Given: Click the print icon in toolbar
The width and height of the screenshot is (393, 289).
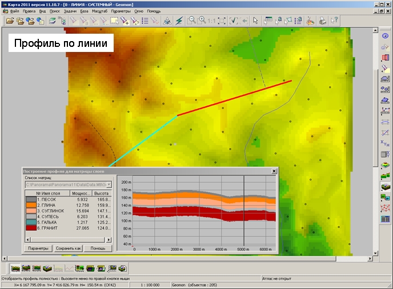Looking at the screenshot, I should click(323, 21).
